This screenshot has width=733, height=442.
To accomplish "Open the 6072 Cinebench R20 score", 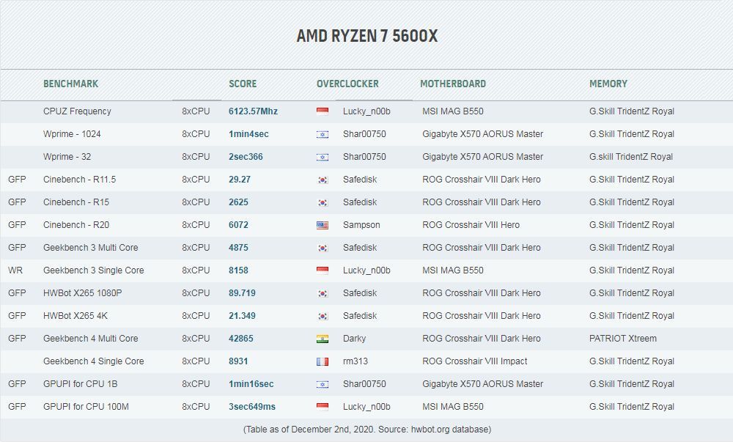I will [x=238, y=225].
